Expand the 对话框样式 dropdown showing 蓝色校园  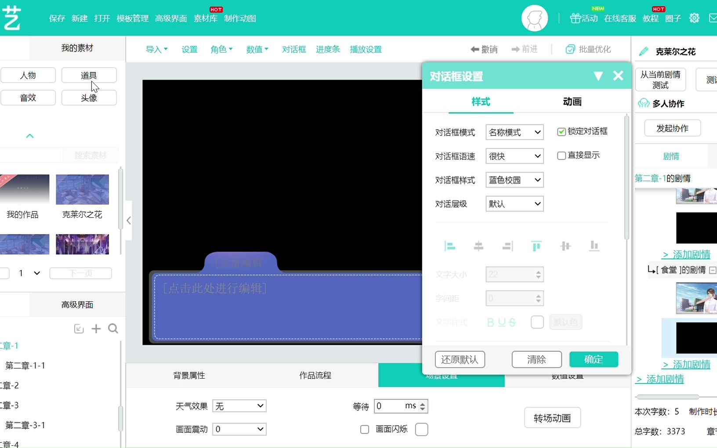tap(514, 180)
